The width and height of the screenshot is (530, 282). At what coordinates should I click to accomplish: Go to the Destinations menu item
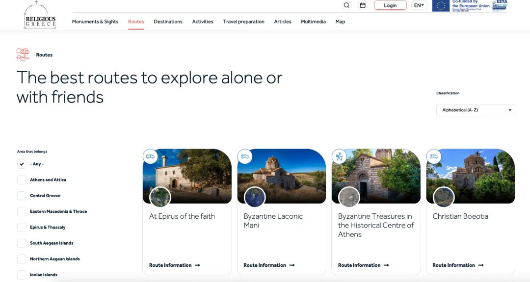point(168,22)
